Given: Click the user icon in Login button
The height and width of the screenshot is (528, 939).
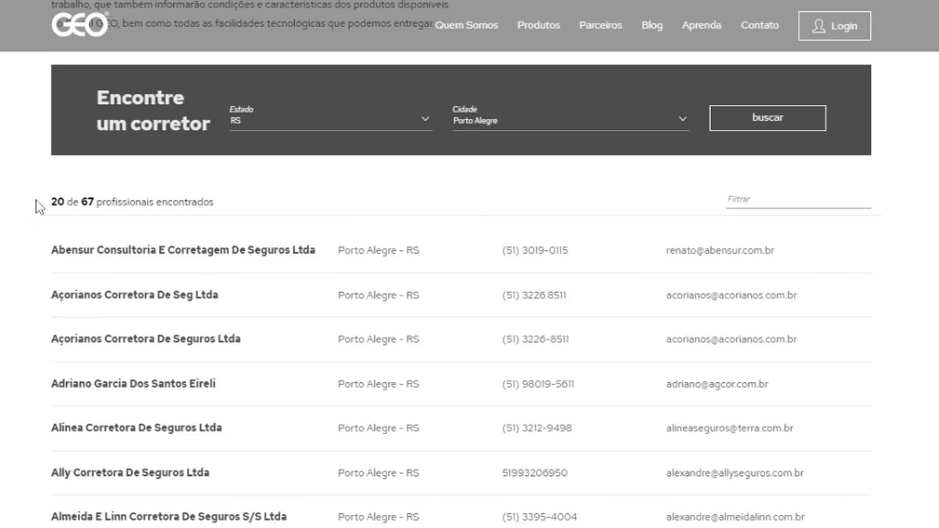Looking at the screenshot, I should click(x=819, y=26).
